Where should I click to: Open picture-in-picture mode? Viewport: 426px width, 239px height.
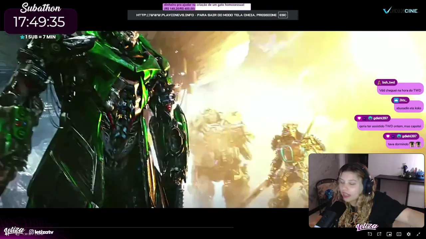pyautogui.click(x=389, y=234)
